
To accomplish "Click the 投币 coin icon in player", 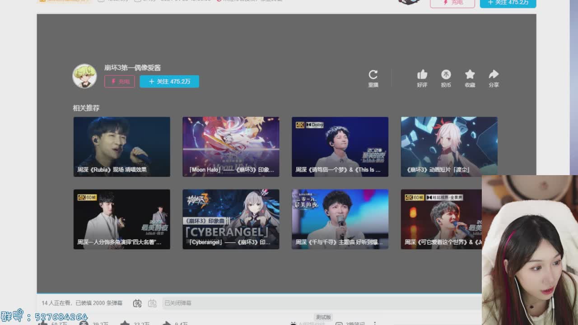I will coord(446,74).
